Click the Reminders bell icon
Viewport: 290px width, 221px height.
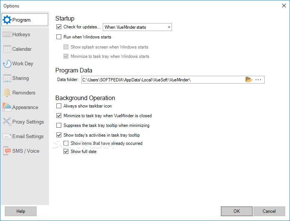[x=7, y=93]
